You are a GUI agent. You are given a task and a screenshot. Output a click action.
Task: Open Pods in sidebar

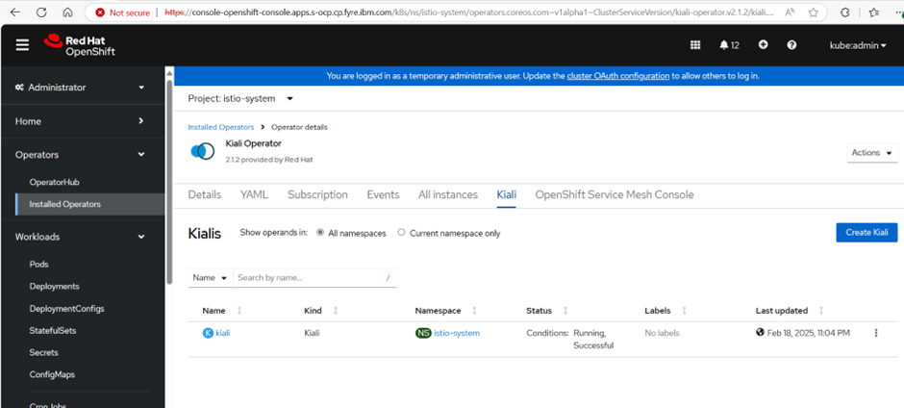coord(38,265)
